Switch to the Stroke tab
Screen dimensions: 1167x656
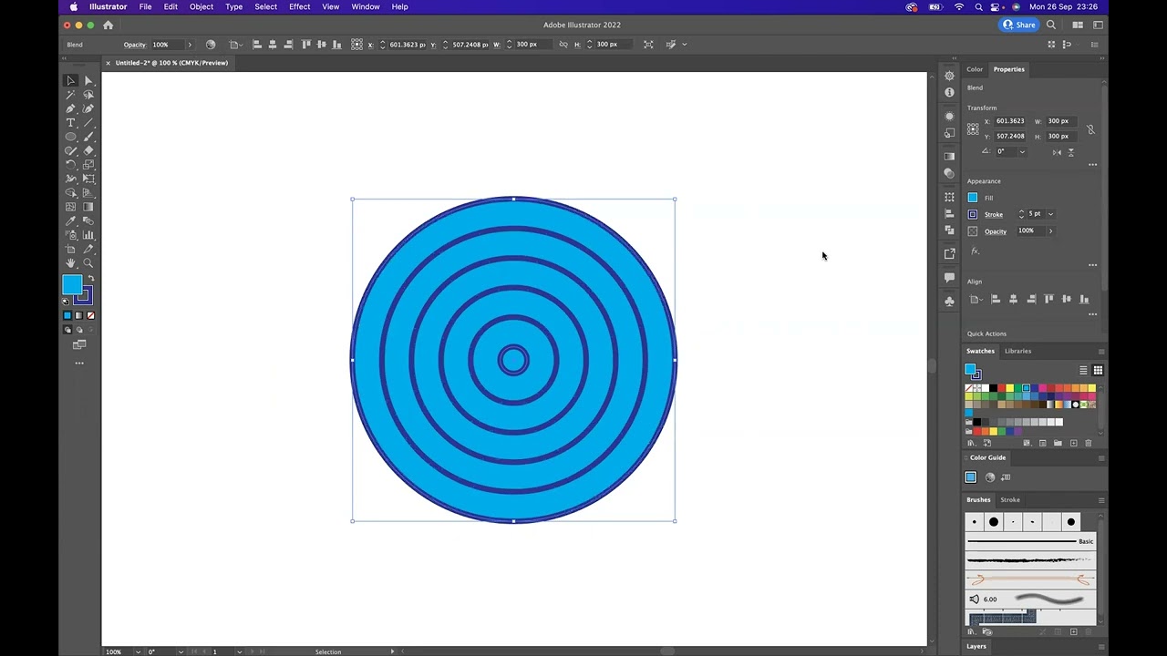pyautogui.click(x=1010, y=499)
